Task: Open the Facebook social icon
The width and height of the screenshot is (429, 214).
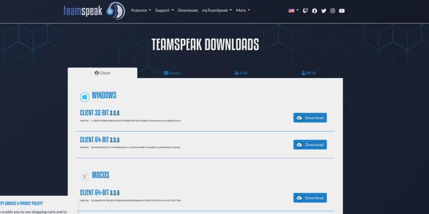Action: tap(314, 10)
